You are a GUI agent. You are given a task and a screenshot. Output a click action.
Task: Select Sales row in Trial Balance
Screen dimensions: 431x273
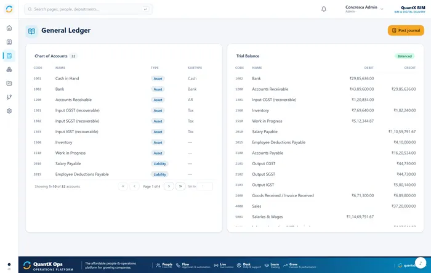pyautogui.click(x=326, y=206)
